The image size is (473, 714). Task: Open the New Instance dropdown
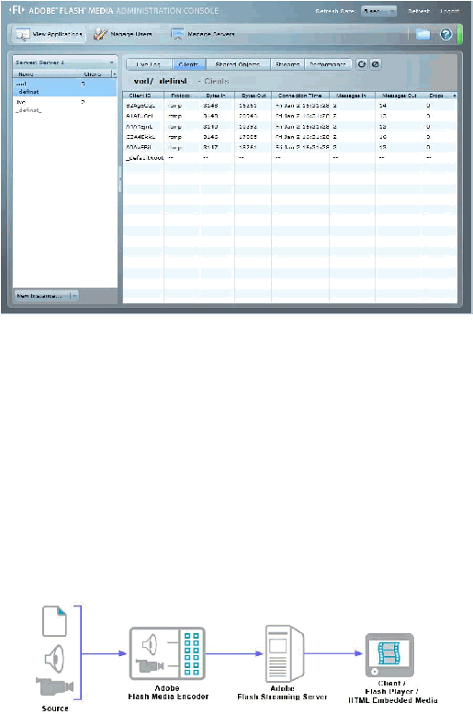(47, 296)
